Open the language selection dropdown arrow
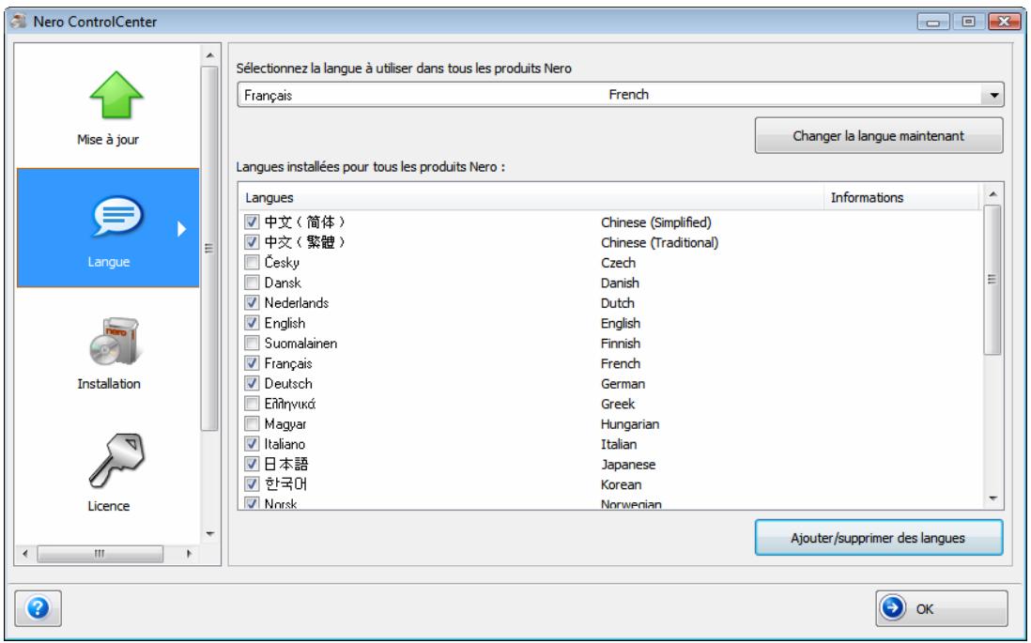This screenshot has width=1031, height=643. (x=993, y=96)
